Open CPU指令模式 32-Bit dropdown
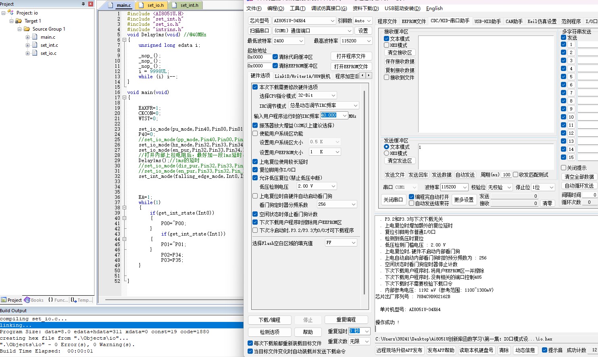Image resolution: width=598 pixels, height=357 pixels. (317, 96)
